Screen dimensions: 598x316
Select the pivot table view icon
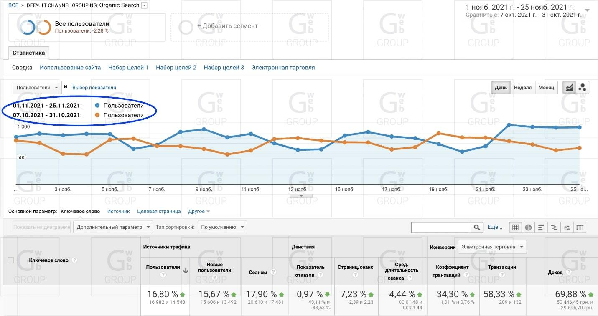(x=580, y=227)
